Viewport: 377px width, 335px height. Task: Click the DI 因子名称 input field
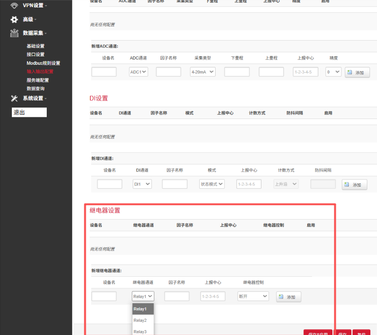tap(175, 184)
